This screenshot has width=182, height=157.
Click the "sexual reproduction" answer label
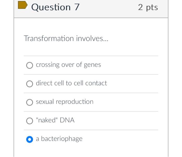(65, 102)
